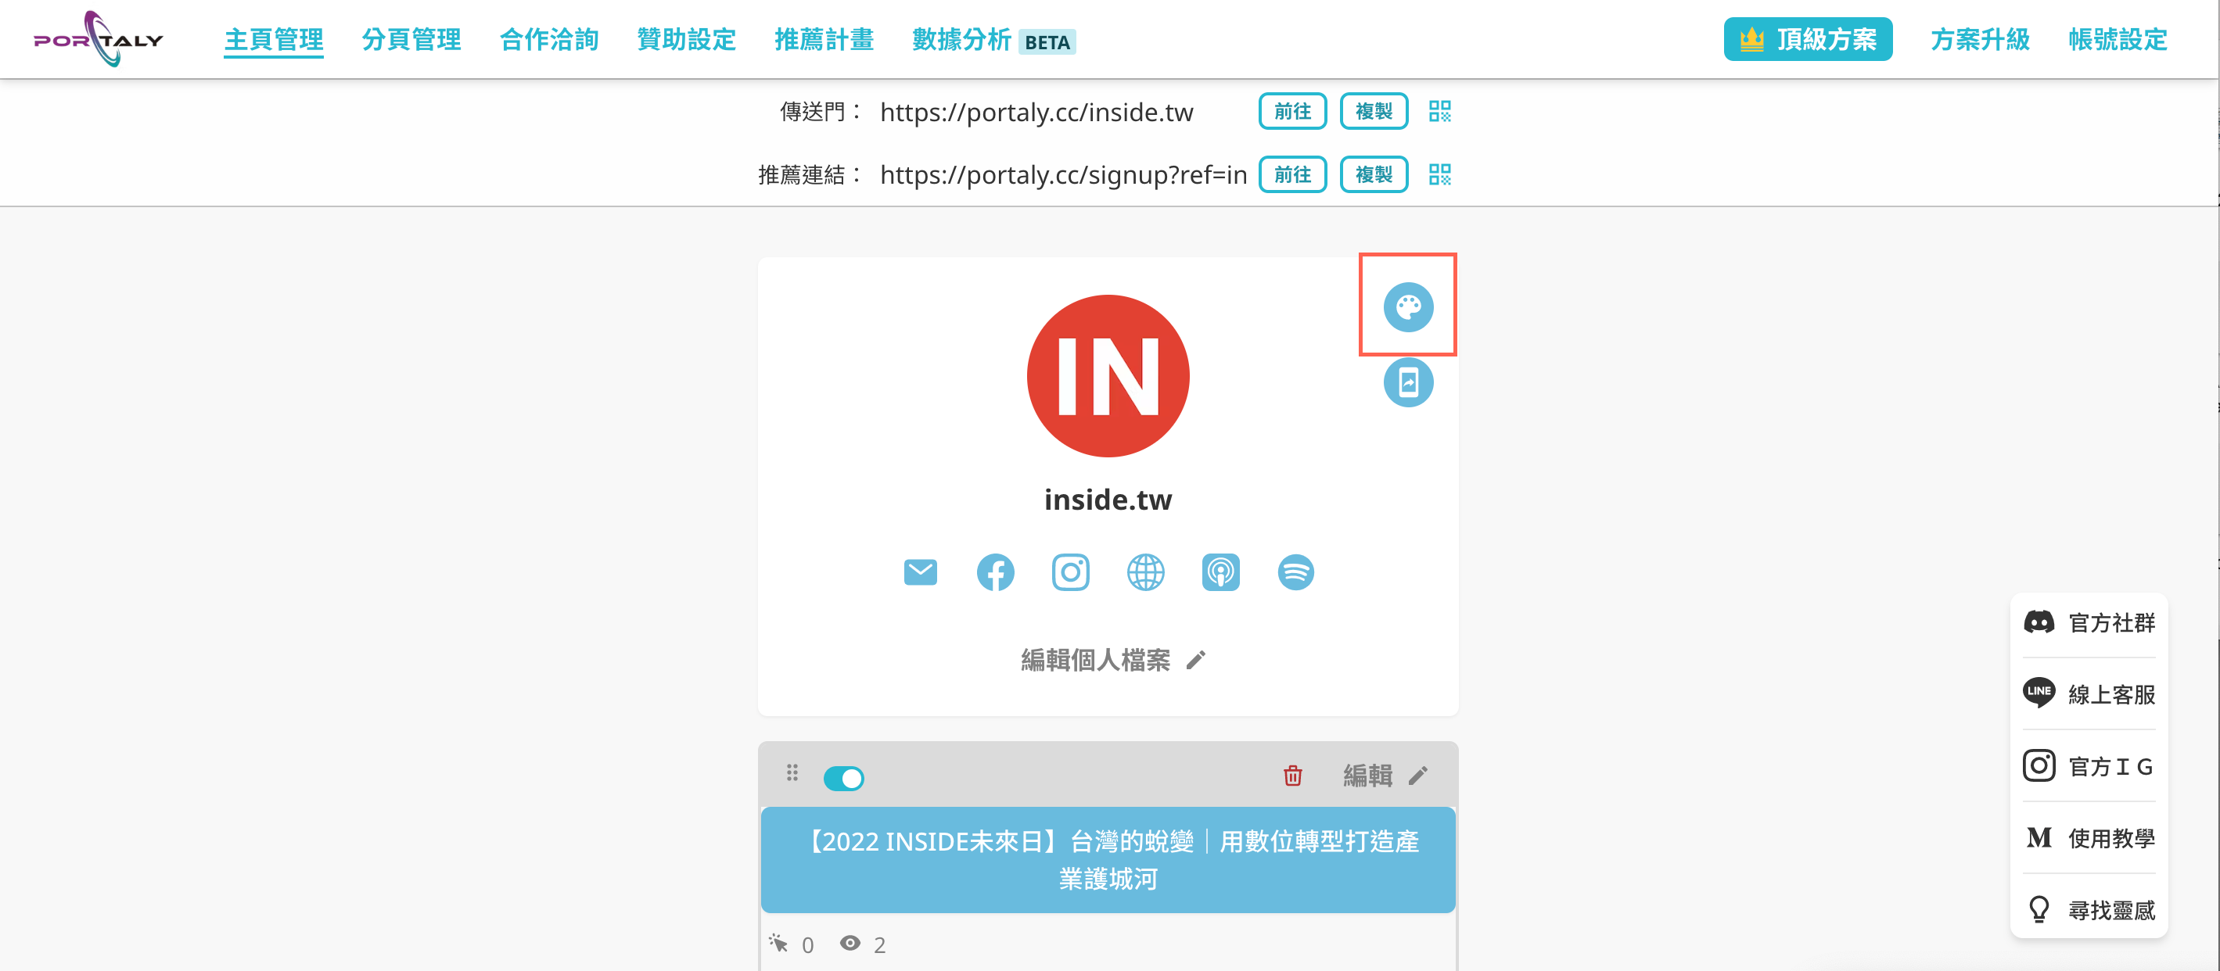Toggle the link block visibility switch
The image size is (2220, 971).
[x=842, y=778]
